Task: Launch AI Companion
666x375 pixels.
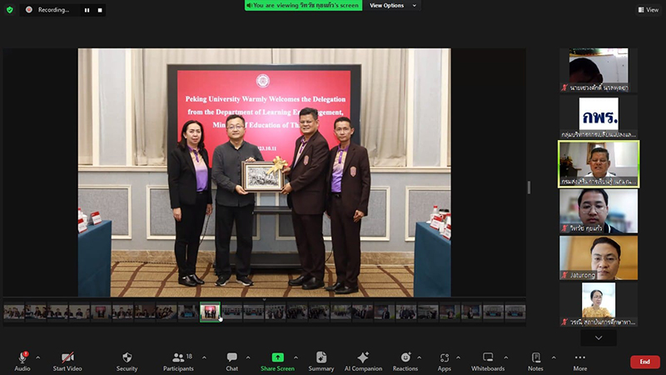Action: [x=363, y=362]
